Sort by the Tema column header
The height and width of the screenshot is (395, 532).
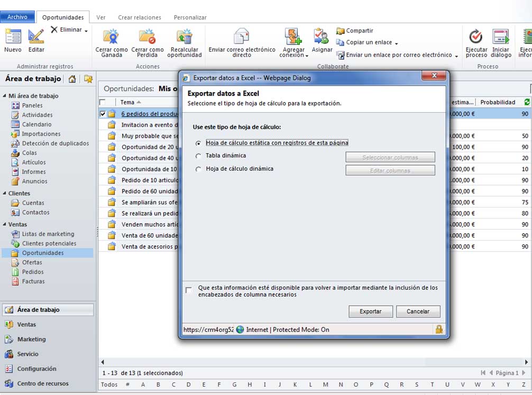(127, 102)
